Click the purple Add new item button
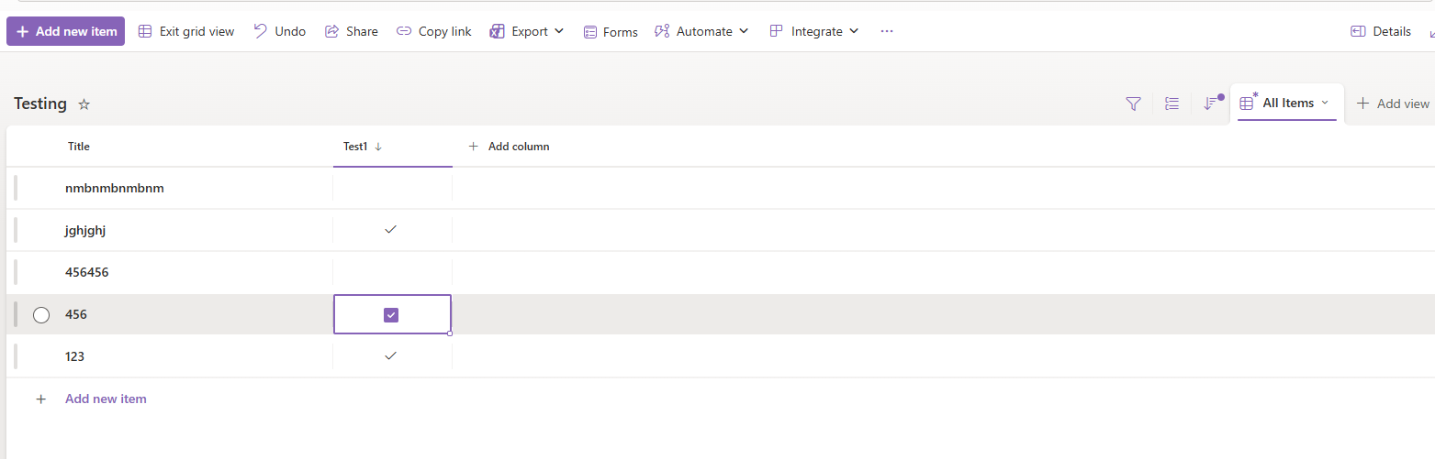This screenshot has width=1435, height=459. [65, 31]
